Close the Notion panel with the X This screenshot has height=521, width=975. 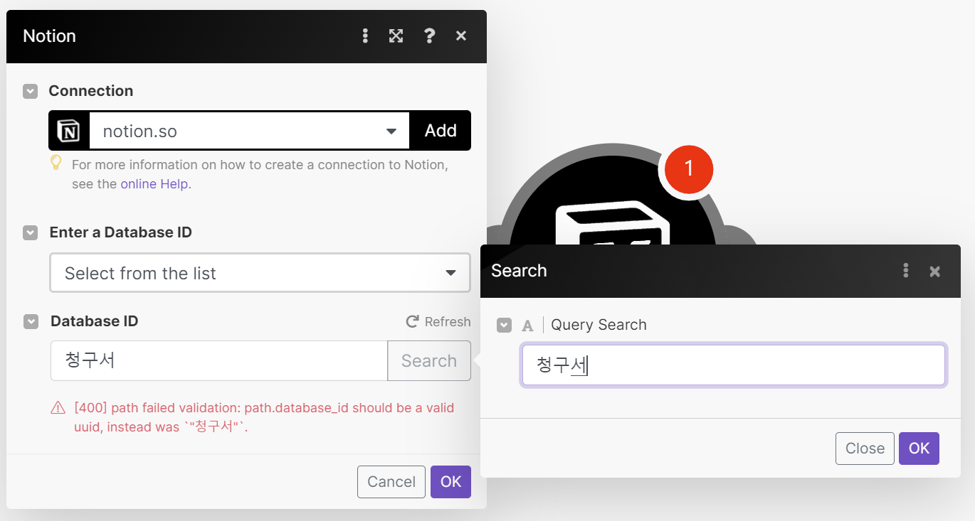coord(461,36)
